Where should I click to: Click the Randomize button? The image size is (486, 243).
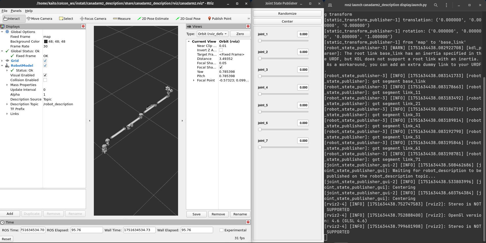(x=287, y=13)
